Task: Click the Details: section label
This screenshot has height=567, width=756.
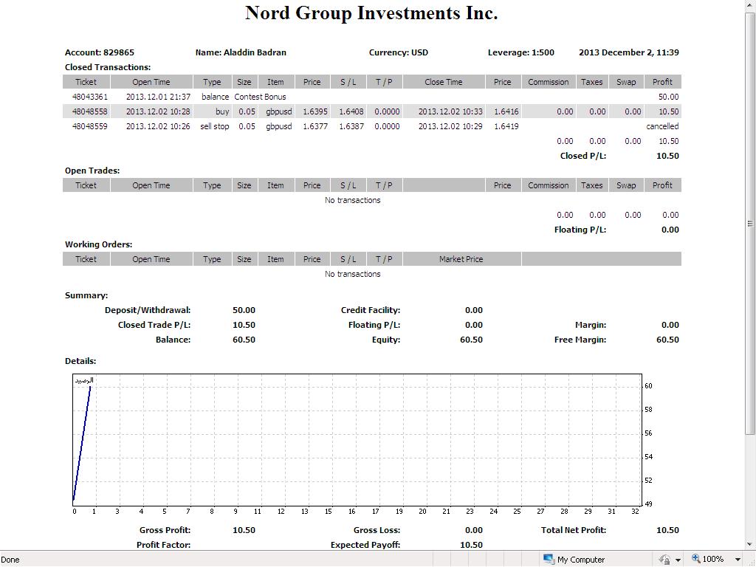Action: 80,361
